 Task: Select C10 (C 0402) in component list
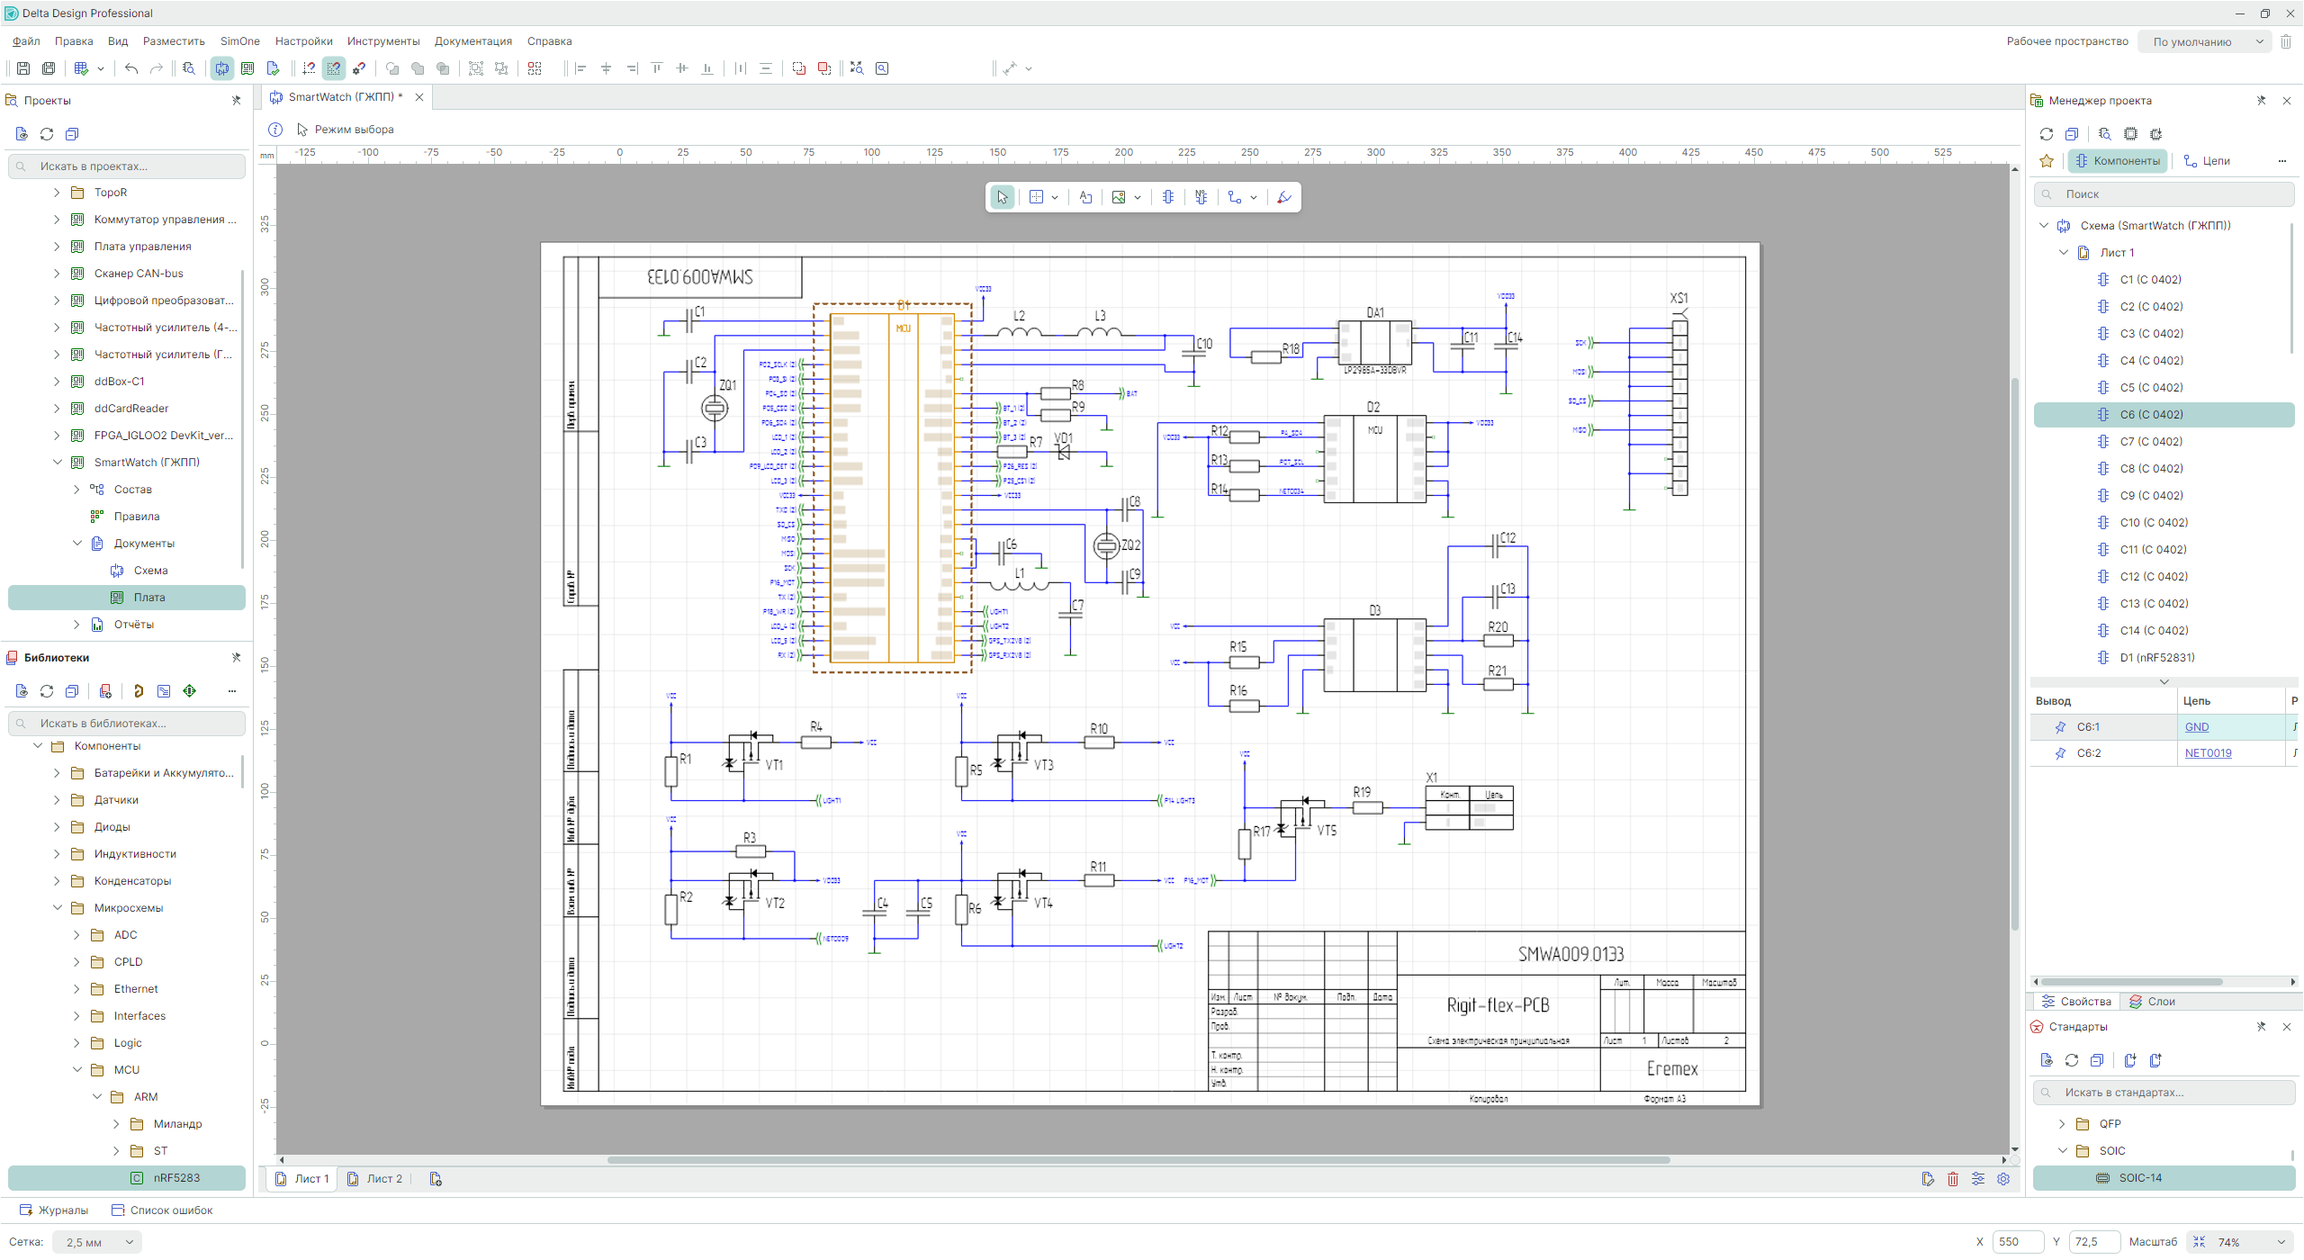[x=2163, y=523]
